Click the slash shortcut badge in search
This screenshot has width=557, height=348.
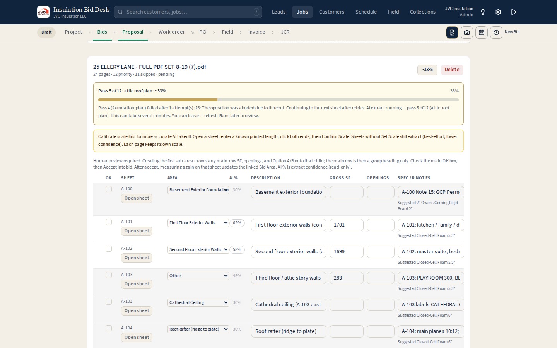tap(256, 12)
